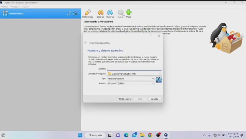Go back with the dialog arrow

click(86, 43)
